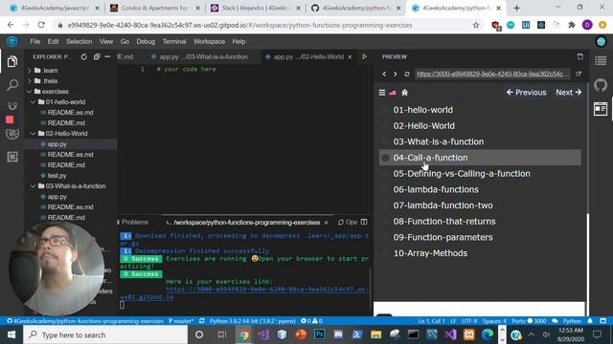Open the outline list icon on right sidebar
The width and height of the screenshot is (613, 344).
tap(601, 61)
